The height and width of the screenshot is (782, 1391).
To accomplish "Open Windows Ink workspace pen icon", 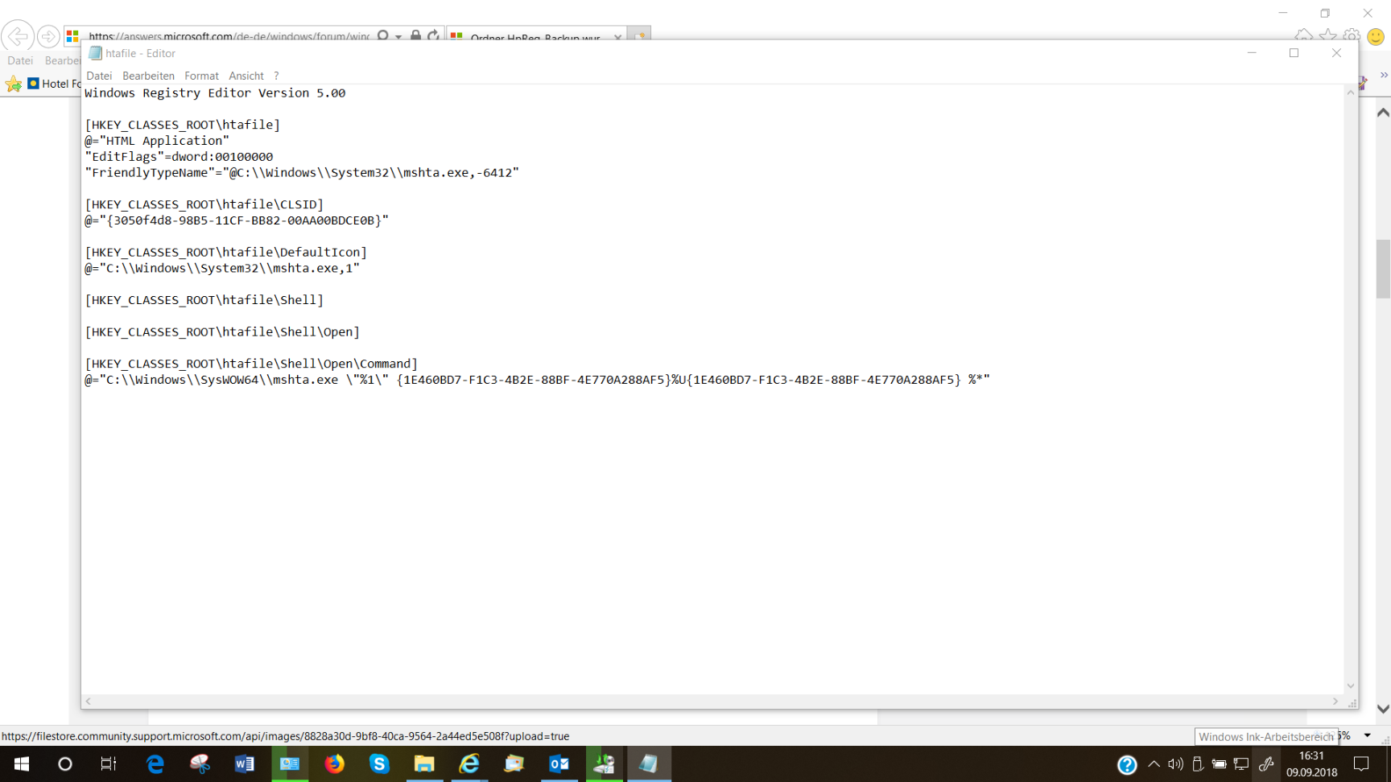I will point(1265,763).
